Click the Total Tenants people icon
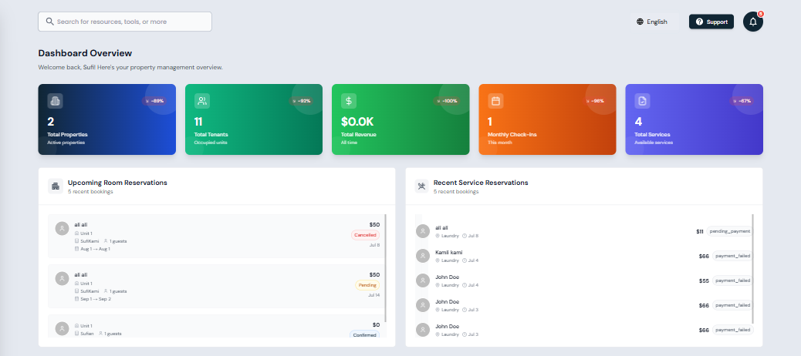The height and width of the screenshot is (356, 801). point(202,101)
